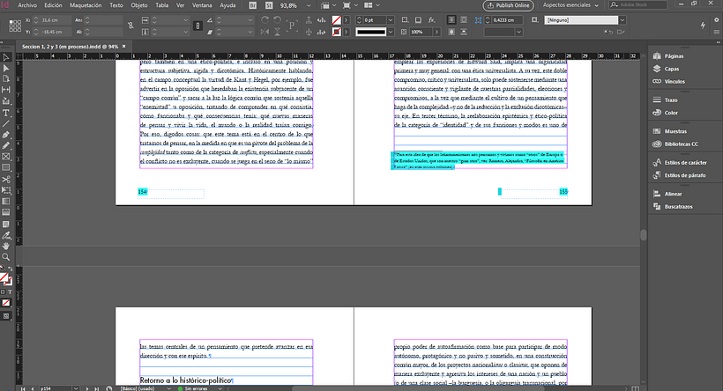Open the page number p154 dropdown
This screenshot has height=391, width=723.
click(x=76, y=388)
